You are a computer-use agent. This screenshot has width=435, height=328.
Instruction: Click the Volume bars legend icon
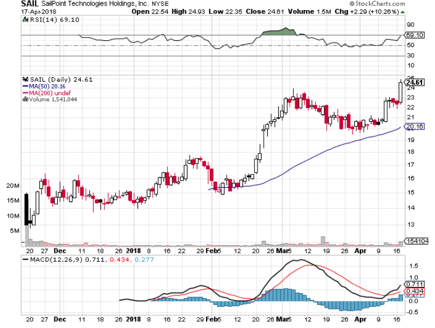point(24,99)
